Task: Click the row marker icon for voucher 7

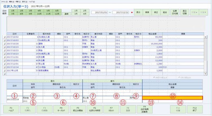Action: 4,40
